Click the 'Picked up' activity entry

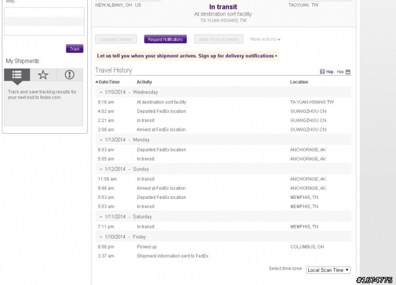click(x=147, y=247)
